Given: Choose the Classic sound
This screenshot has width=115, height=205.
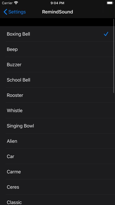Looking at the screenshot, I should (57, 200).
